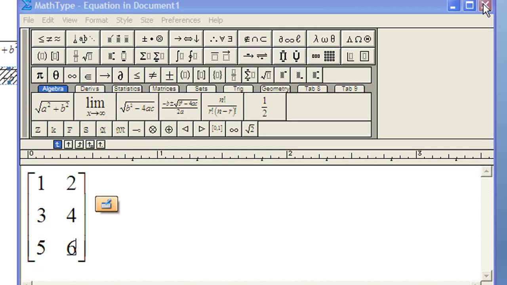Switch to the Geometry tab
The height and width of the screenshot is (285, 507).
275,89
